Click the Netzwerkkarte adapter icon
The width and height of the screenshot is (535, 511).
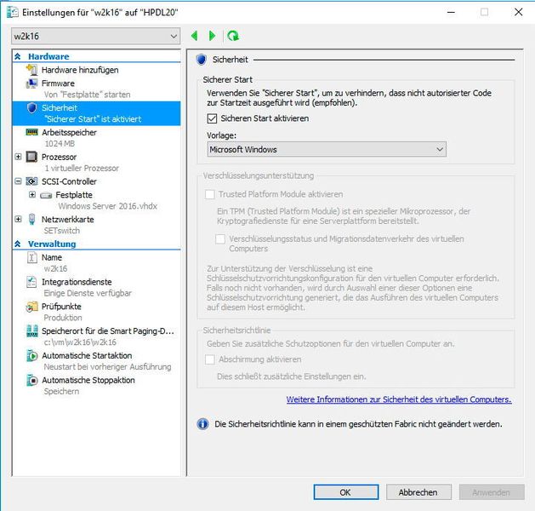coord(31,219)
